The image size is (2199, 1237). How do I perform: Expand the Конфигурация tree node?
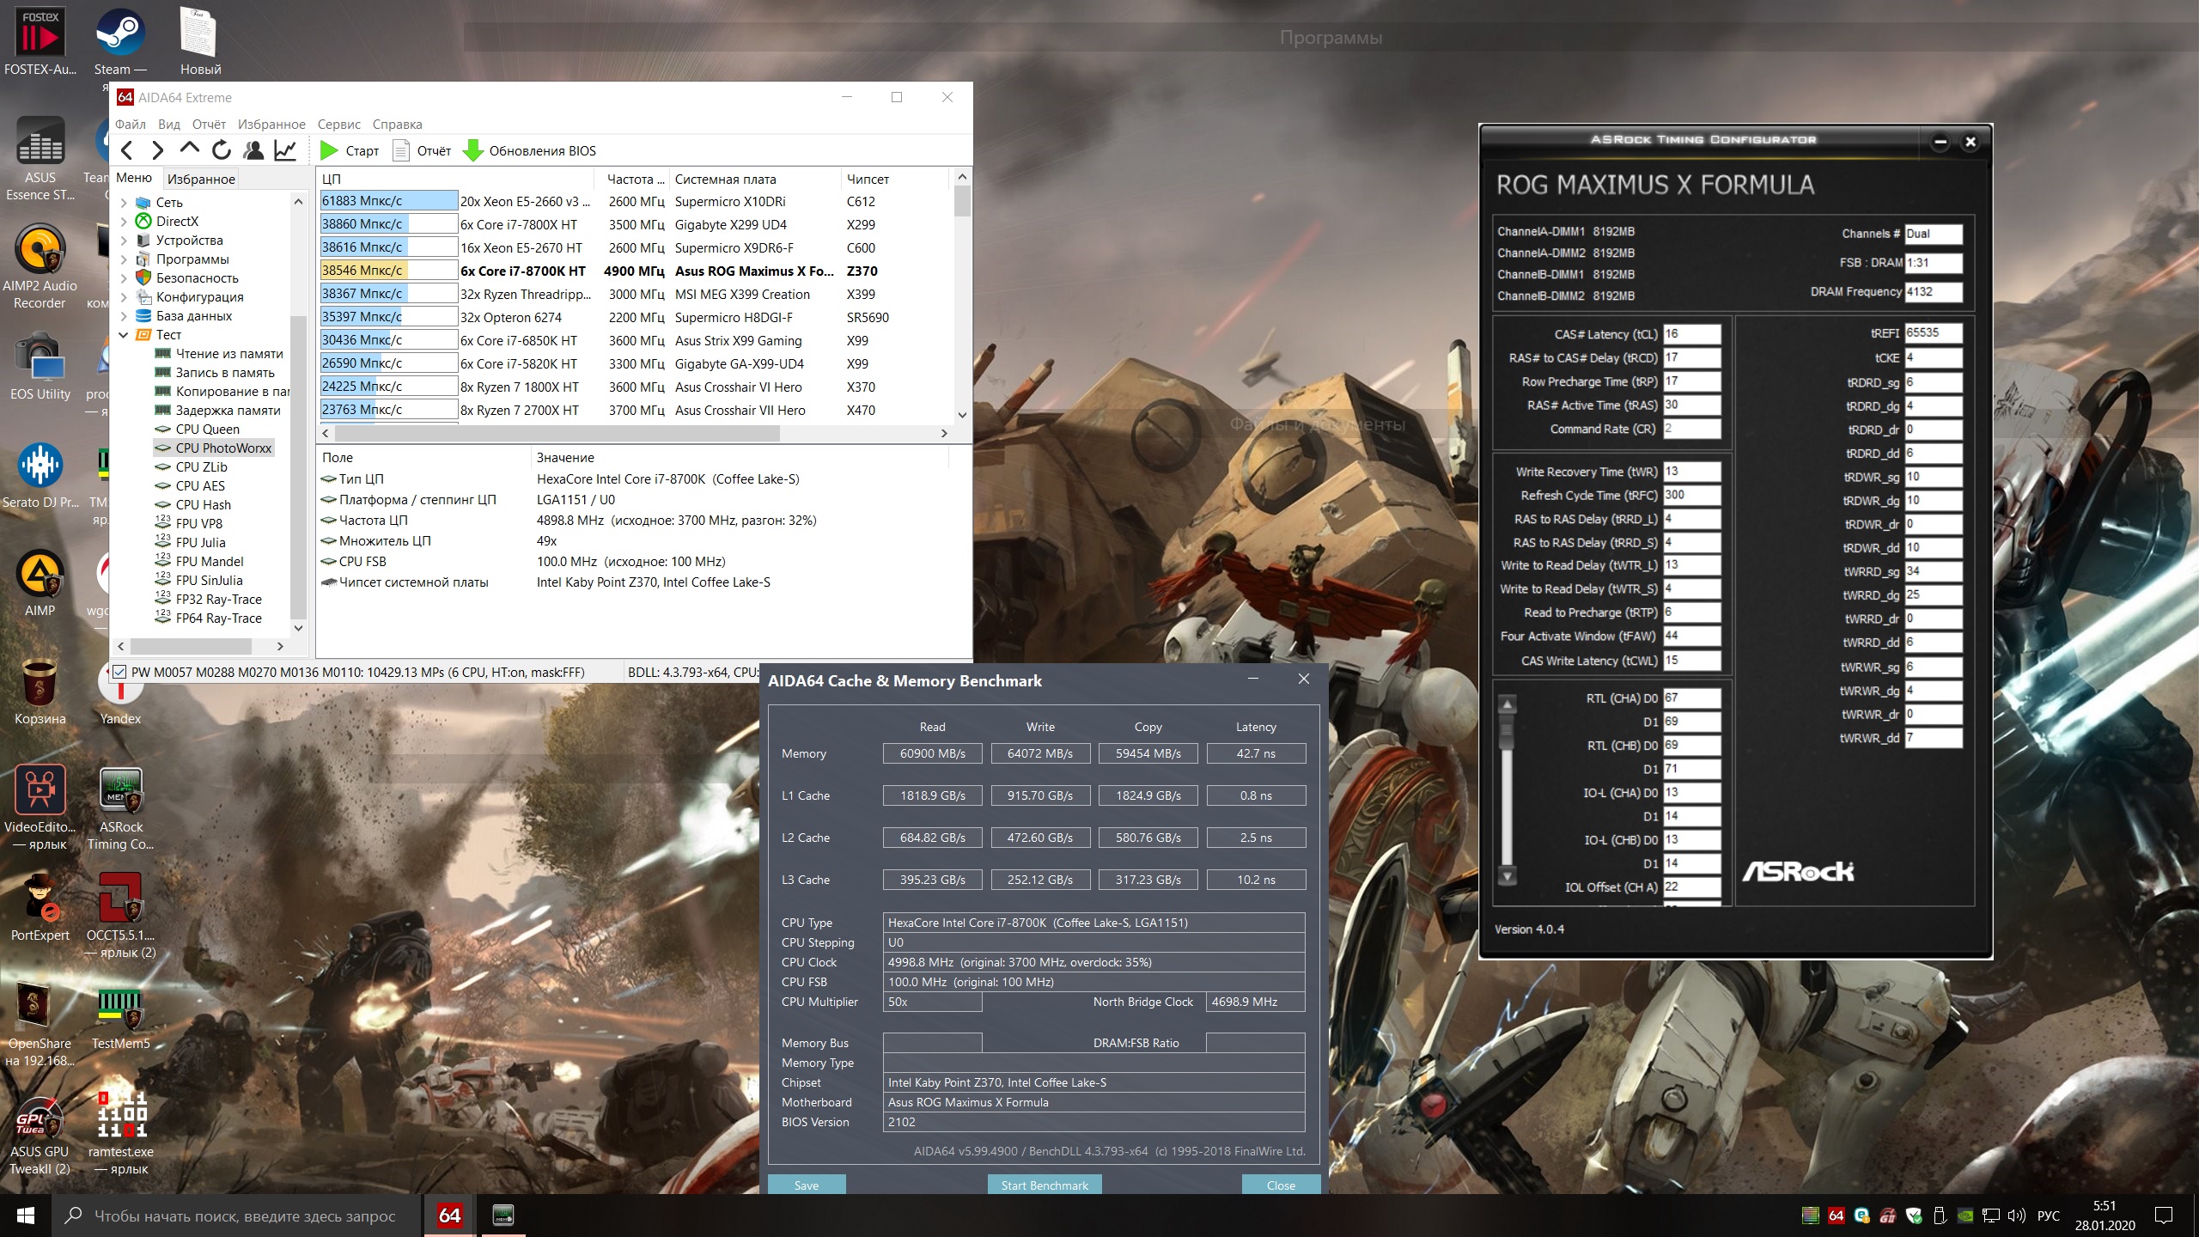coord(124,297)
